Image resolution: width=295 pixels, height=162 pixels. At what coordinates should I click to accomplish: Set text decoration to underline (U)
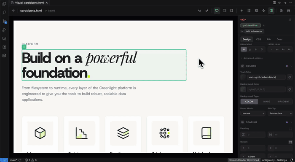249,49
